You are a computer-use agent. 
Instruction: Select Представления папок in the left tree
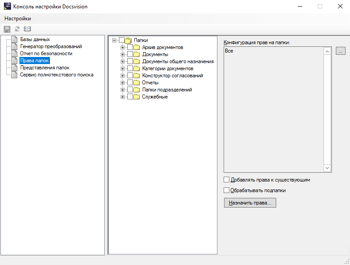45,68
